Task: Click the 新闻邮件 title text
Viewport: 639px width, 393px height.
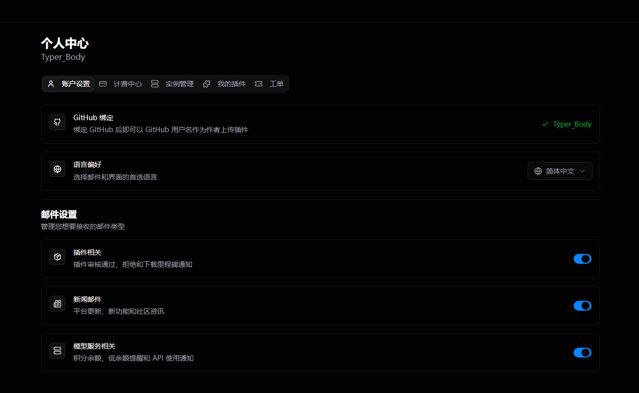Action: [87, 299]
